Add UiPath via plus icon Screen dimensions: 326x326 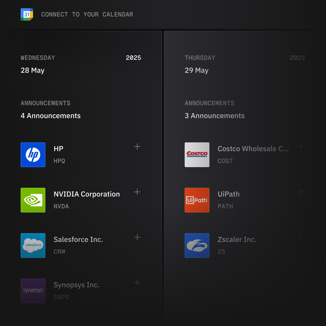[x=301, y=192]
